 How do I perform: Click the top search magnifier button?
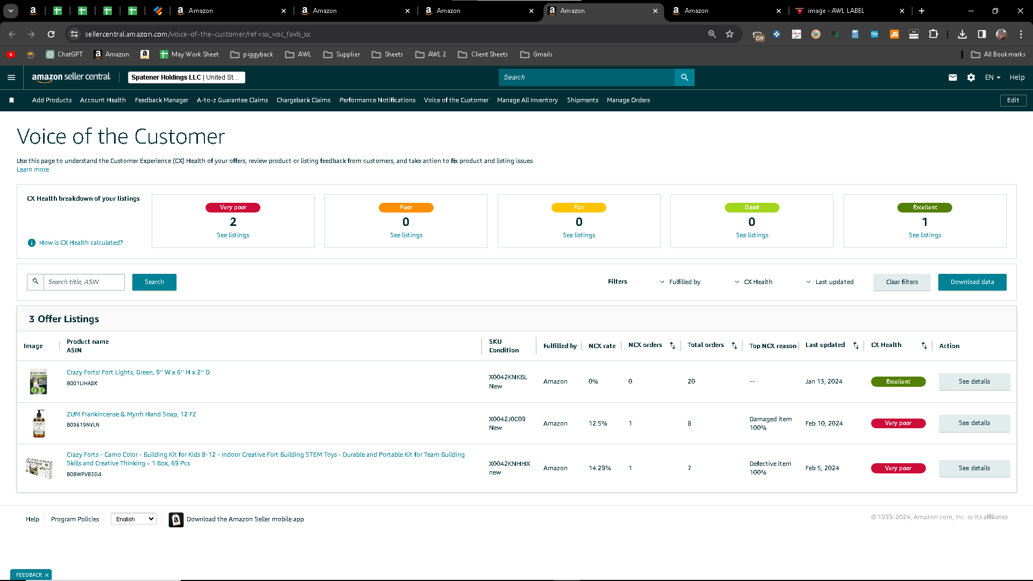684,77
